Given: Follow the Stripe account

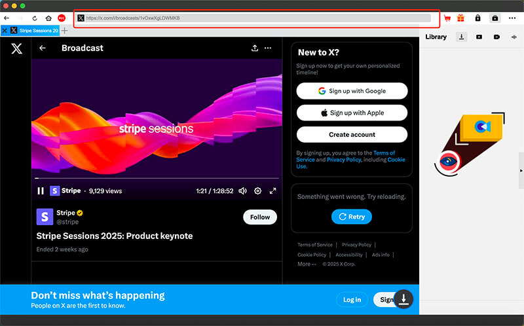Looking at the screenshot, I should (x=259, y=217).
